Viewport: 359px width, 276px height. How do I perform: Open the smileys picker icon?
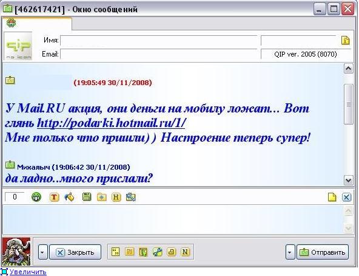point(36,197)
